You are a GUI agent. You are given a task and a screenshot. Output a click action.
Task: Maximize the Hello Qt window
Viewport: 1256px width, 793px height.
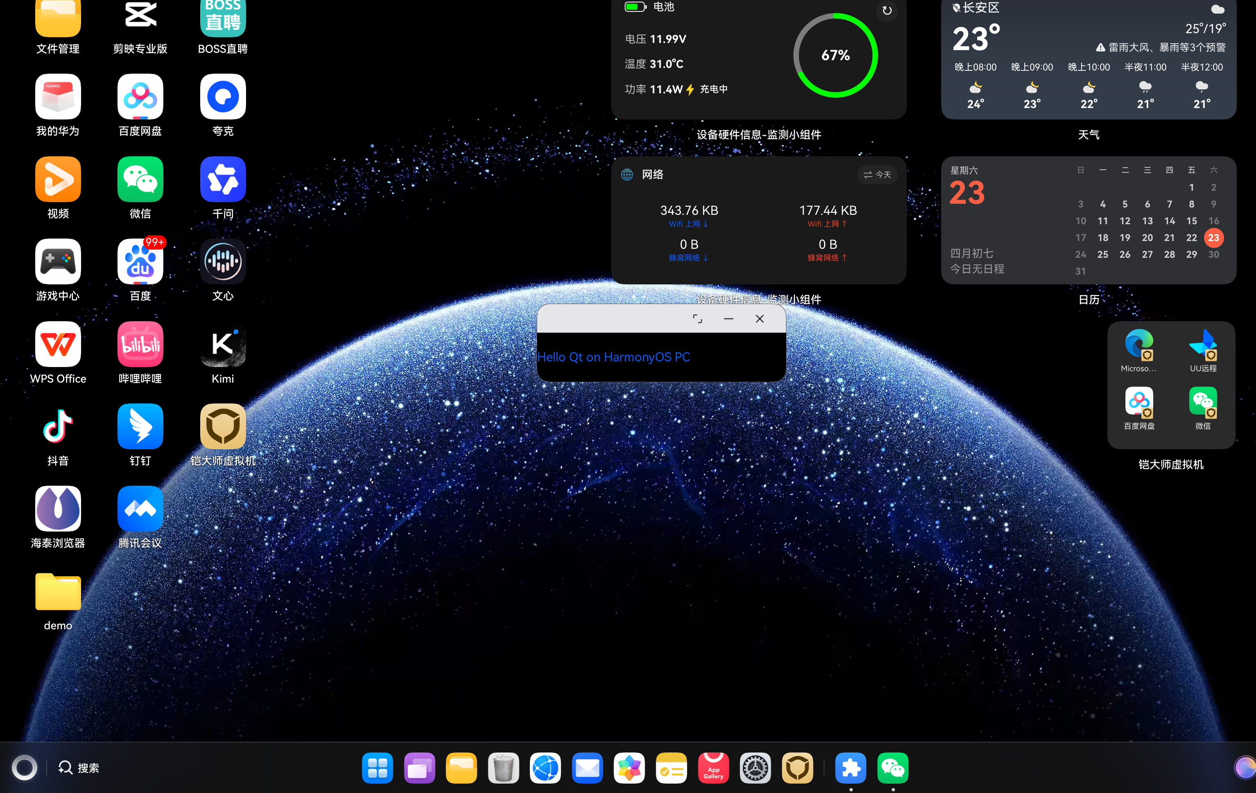pos(697,319)
